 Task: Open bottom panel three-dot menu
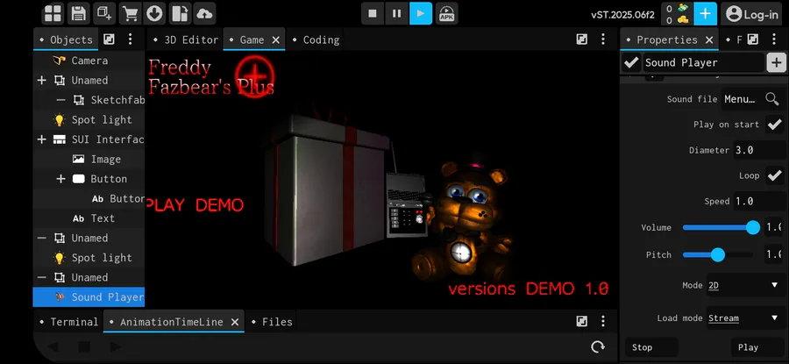tap(603, 321)
